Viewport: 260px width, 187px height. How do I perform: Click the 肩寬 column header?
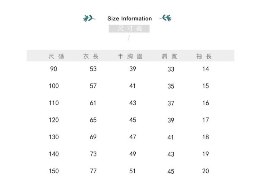pos(169,56)
